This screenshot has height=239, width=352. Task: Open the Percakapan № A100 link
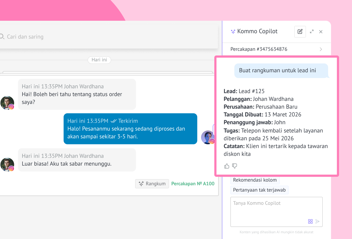193,184
